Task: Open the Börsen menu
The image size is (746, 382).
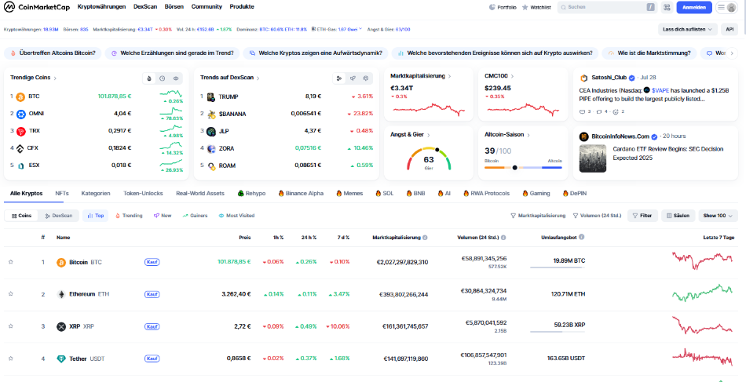Action: point(174,7)
